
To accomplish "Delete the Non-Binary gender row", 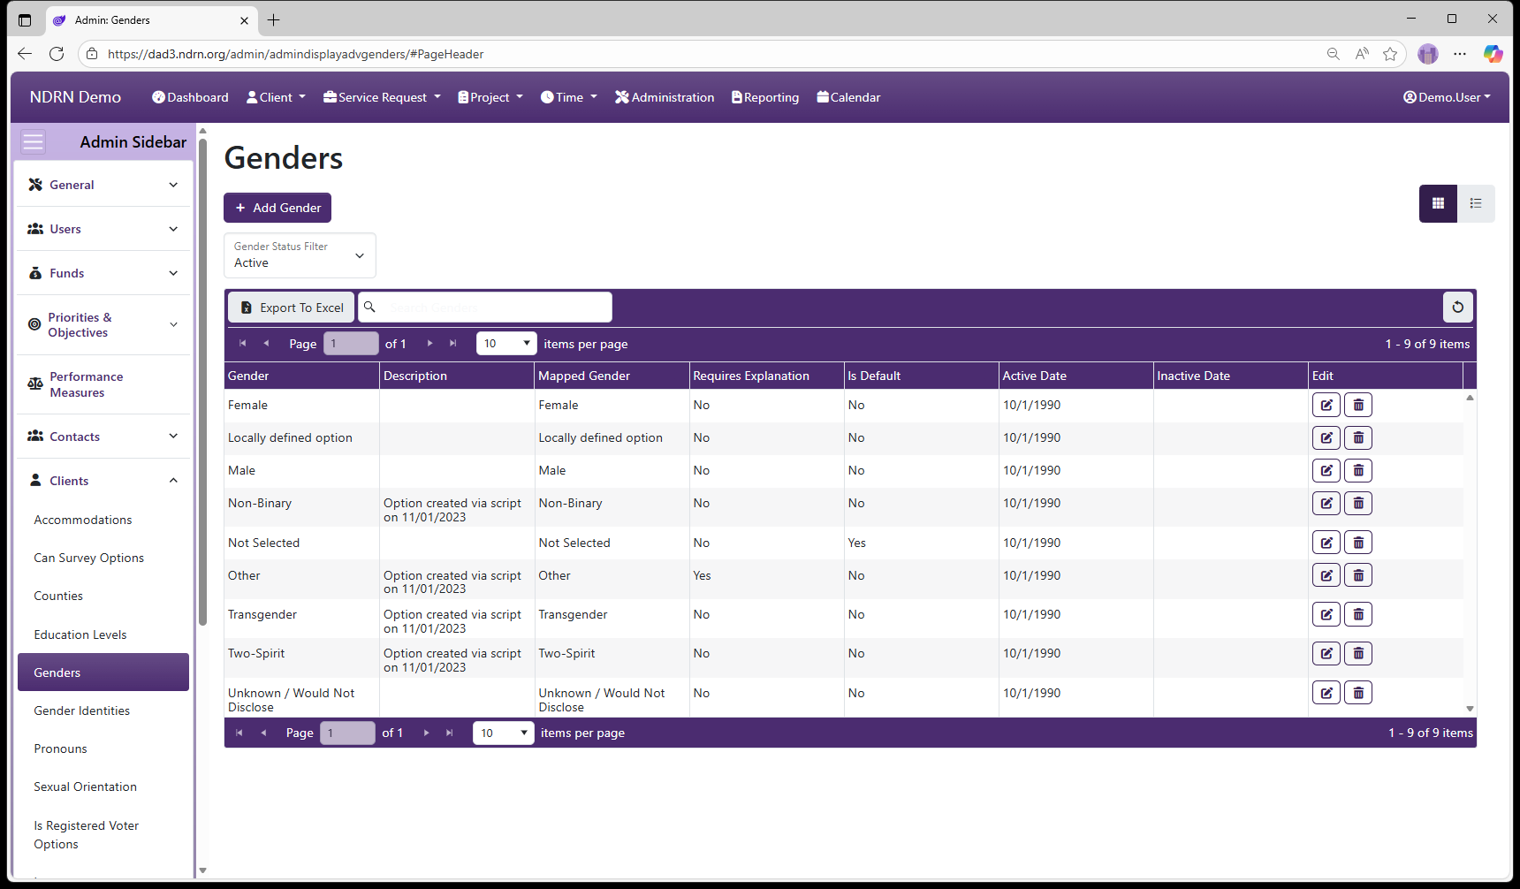I will pyautogui.click(x=1358, y=503).
